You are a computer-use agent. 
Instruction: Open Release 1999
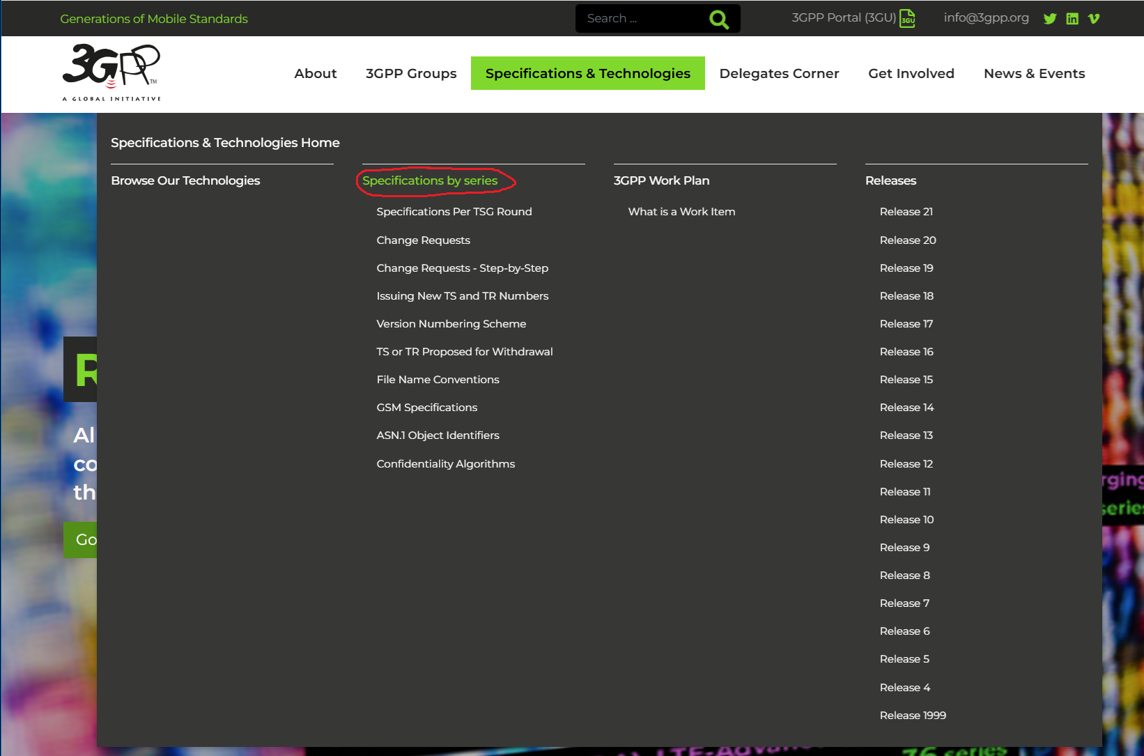(x=913, y=716)
